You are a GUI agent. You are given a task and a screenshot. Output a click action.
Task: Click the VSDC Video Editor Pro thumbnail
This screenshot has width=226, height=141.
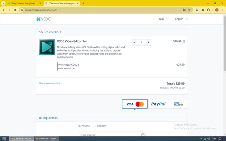coord(47,47)
